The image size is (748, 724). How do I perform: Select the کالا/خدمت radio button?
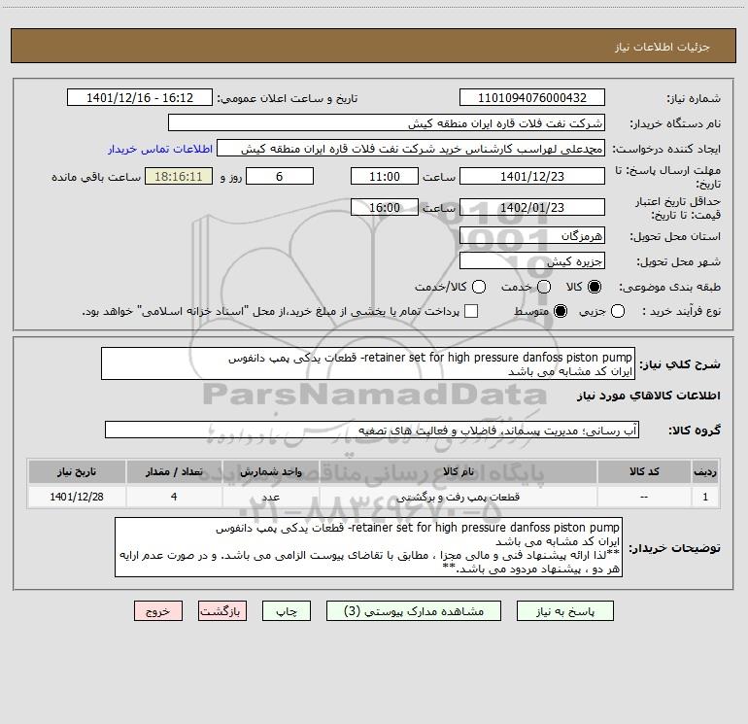(x=479, y=287)
